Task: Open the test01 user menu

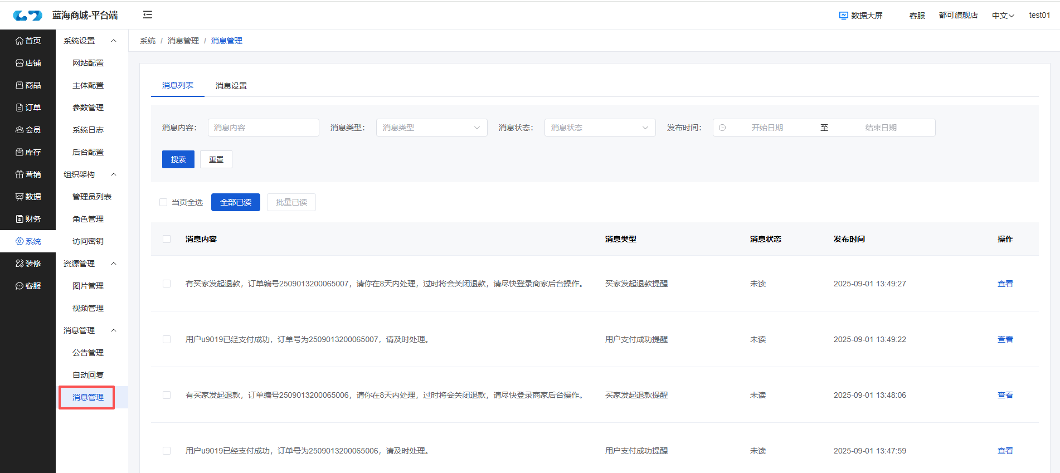Action: click(1039, 15)
